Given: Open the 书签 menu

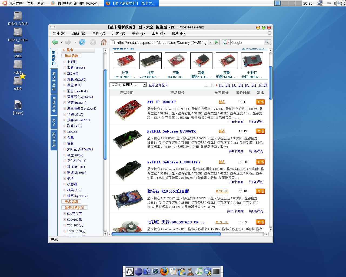Looking at the screenshot, I should (x=138, y=33).
